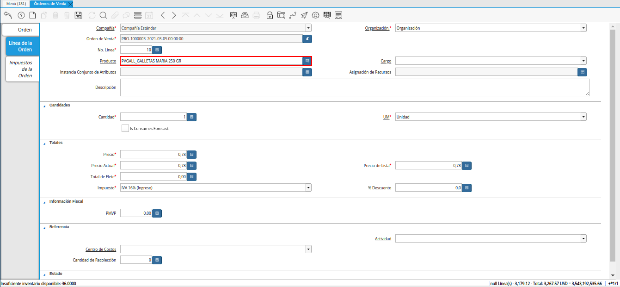Toggle grid view with the stacked lines icon
Image resolution: width=620 pixels, height=287 pixels.
[x=137, y=15]
